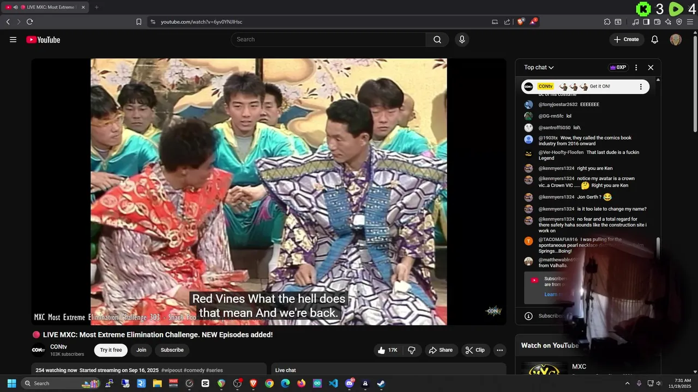Click the @tonyjoestar2632 chat username
The height and width of the screenshot is (392, 698).
[x=558, y=105]
